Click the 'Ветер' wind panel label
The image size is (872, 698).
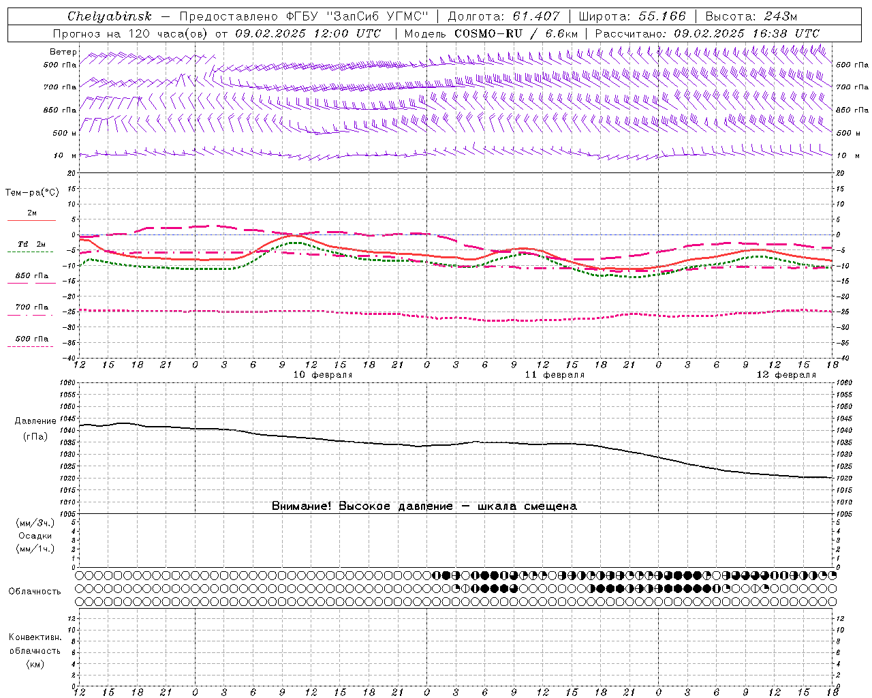click(63, 52)
